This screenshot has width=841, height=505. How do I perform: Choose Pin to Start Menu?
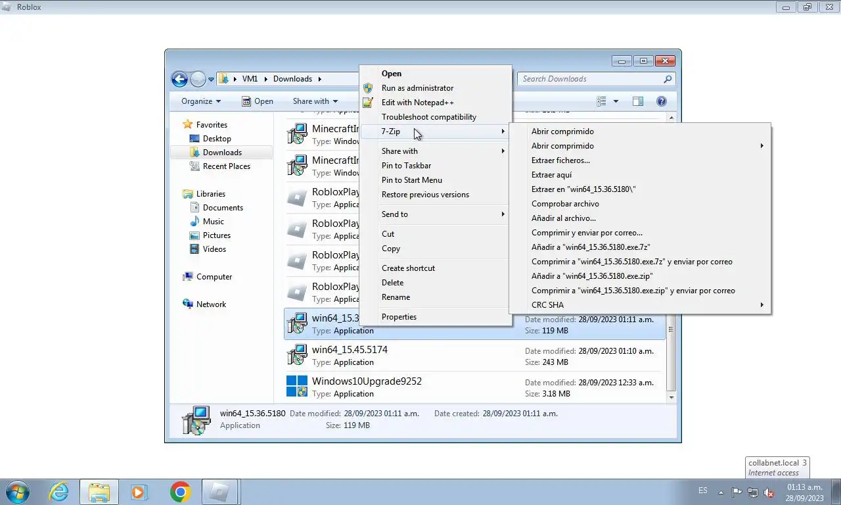tap(435, 180)
